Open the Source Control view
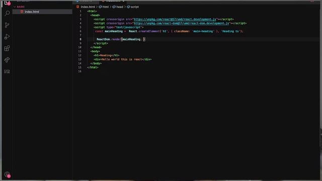 click(7, 25)
